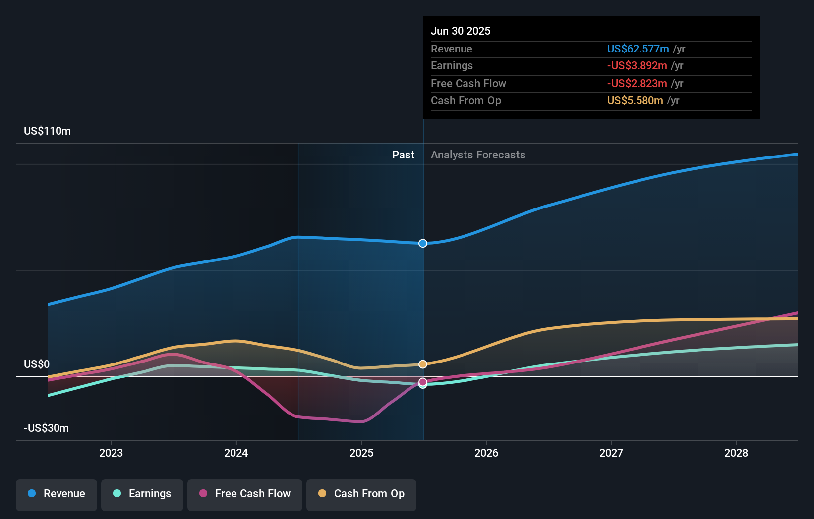Switch to the Past section of chart
Screen dimensions: 814x519
tap(403, 155)
